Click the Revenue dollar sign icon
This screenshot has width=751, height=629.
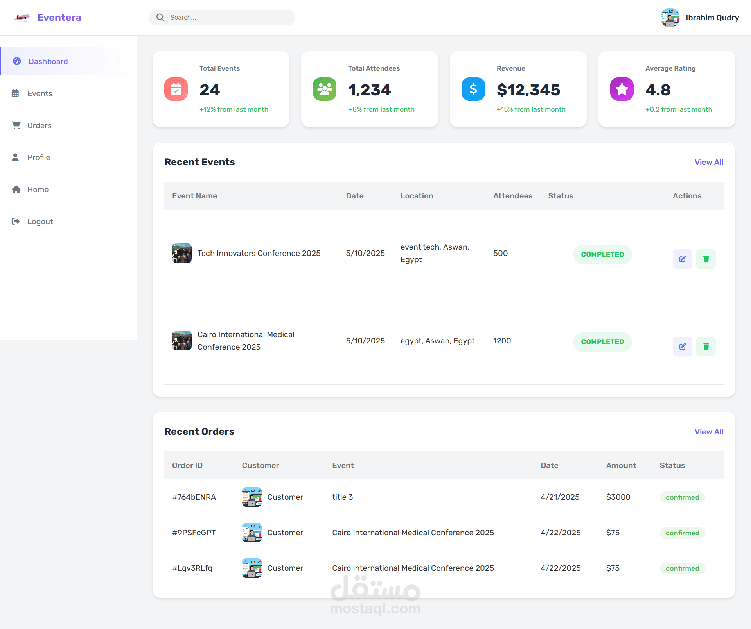point(473,89)
